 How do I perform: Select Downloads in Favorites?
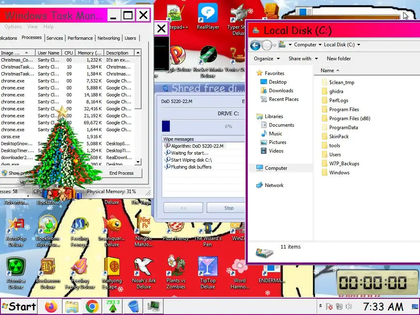pyautogui.click(x=281, y=91)
